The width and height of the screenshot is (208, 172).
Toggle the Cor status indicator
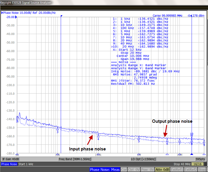click(x=124, y=169)
